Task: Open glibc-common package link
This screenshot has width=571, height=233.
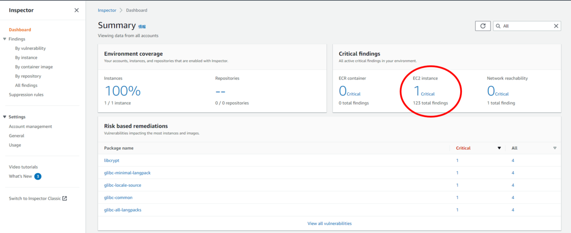Action: [x=118, y=197]
